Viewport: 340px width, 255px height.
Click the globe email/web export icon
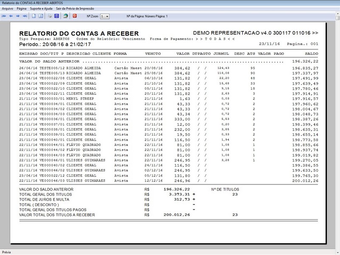(65, 16)
